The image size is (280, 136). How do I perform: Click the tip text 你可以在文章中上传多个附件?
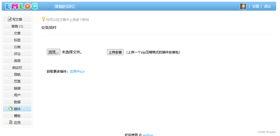68,20
